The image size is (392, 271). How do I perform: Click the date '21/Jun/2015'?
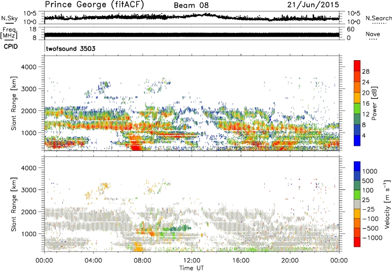pos(313,4)
